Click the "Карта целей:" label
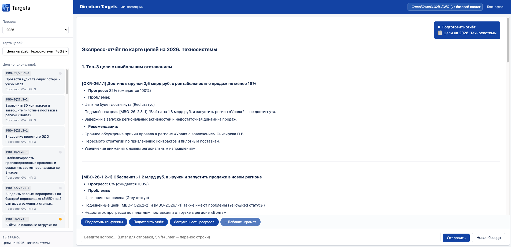The width and height of the screenshot is (511, 247). point(13,43)
